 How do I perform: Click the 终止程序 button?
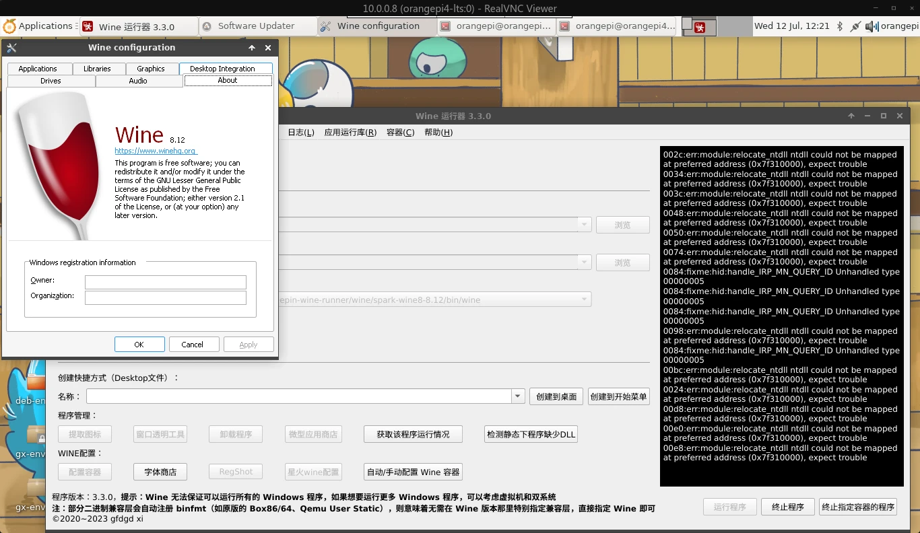coord(788,507)
